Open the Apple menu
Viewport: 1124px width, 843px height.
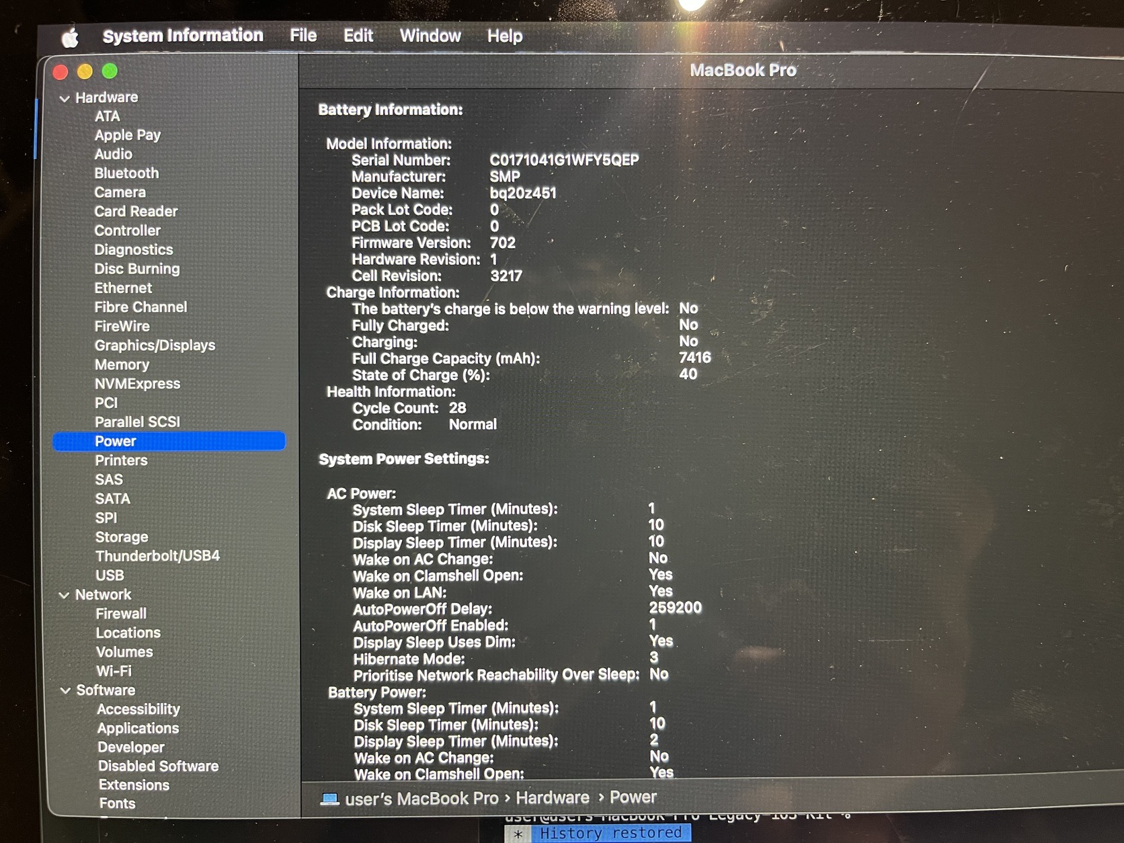point(70,38)
